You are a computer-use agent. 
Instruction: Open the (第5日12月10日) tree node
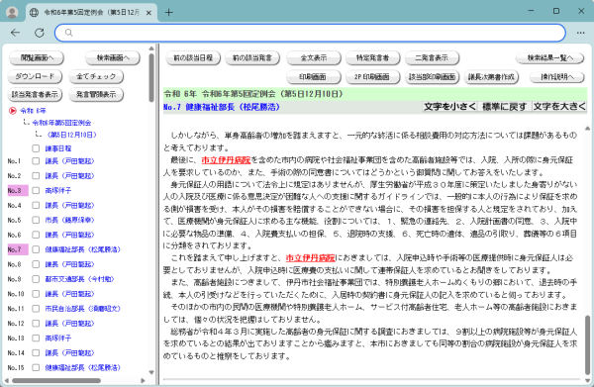[x=71, y=135]
